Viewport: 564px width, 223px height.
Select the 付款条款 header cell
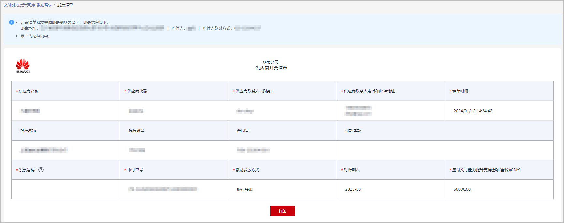[x=445, y=131]
